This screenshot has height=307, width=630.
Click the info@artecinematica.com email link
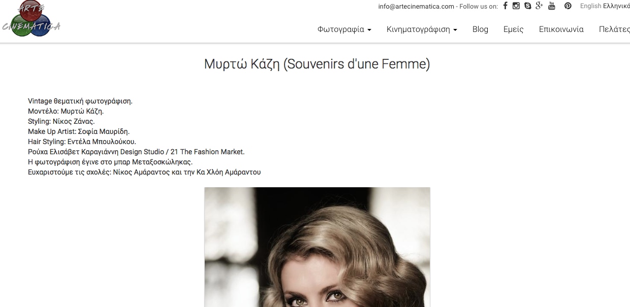tap(416, 7)
